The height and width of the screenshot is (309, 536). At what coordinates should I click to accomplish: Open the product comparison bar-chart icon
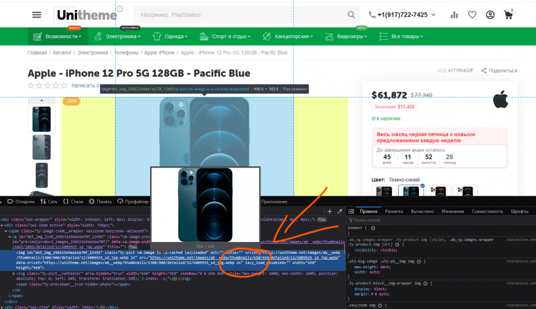(455, 15)
